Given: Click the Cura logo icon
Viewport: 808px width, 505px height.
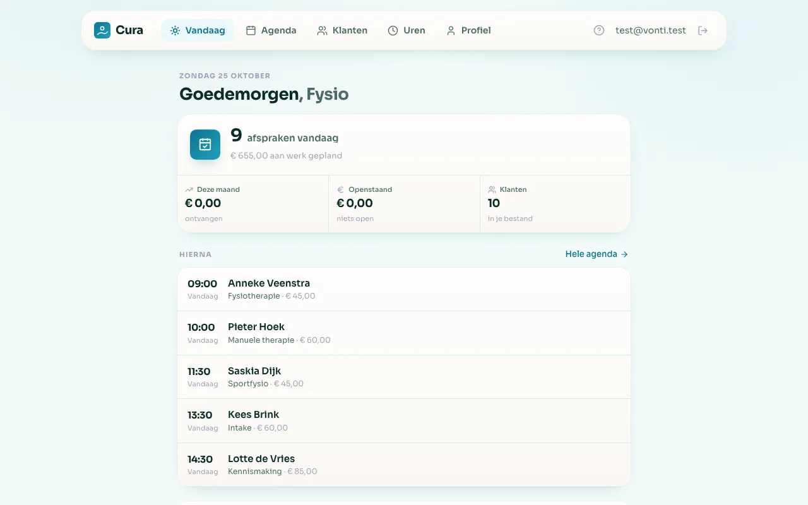Looking at the screenshot, I should 102,30.
